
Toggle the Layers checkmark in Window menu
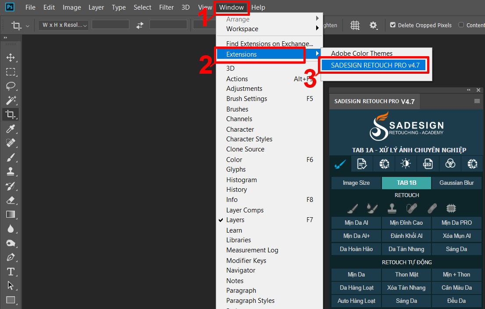pyautogui.click(x=221, y=220)
